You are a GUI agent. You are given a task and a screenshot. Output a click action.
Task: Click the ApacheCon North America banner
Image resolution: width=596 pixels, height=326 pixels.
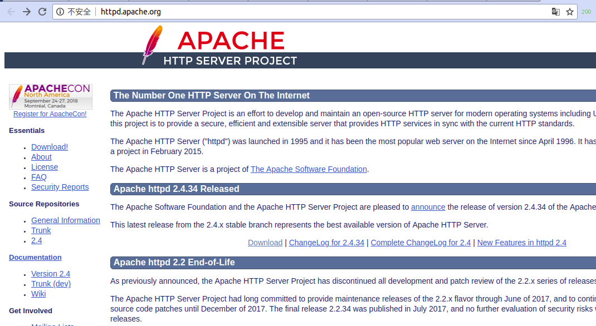point(51,96)
